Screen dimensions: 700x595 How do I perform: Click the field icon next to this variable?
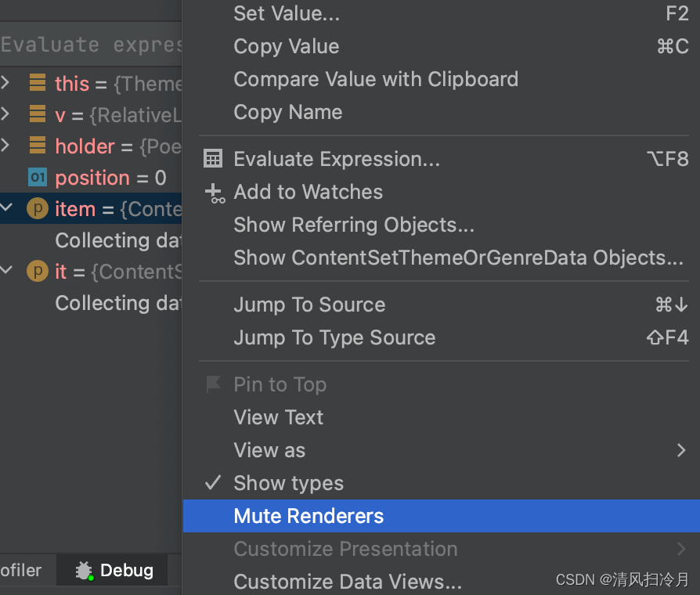37,84
